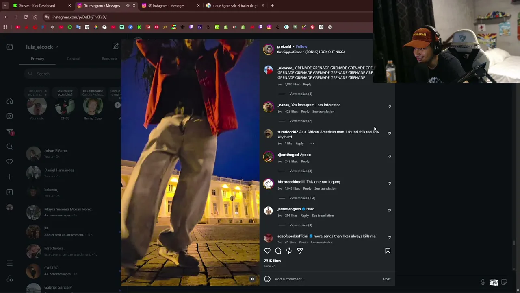Viewport: 520px width, 293px height.
Task: Switch to the Stream - Kick Dashboard tab
Action: 41,6
